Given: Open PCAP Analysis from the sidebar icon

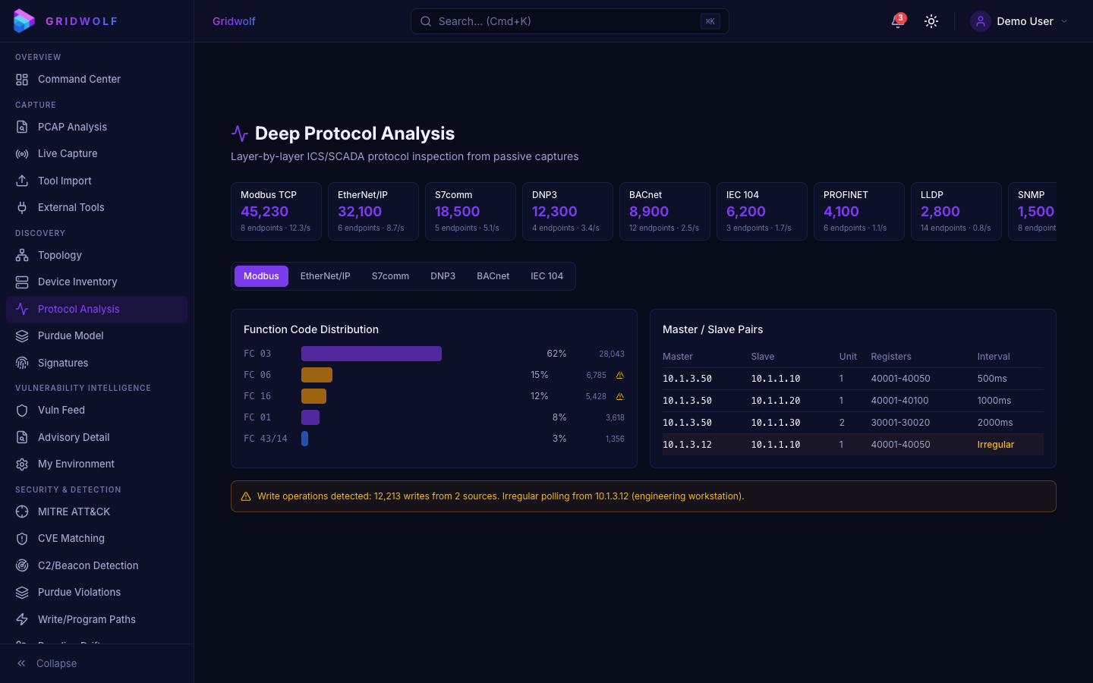Looking at the screenshot, I should tap(22, 127).
